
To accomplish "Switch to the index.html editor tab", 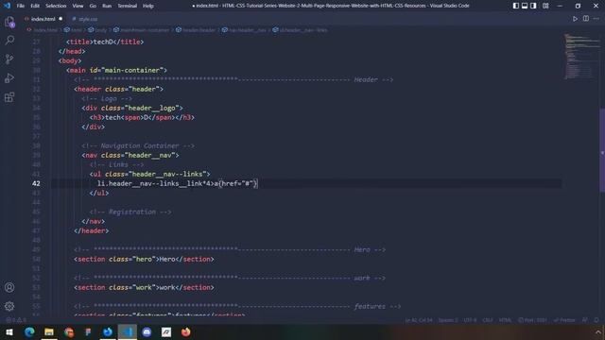I will [x=43, y=19].
